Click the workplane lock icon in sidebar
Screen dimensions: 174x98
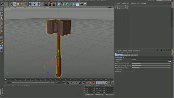pyautogui.click(x=2, y=47)
